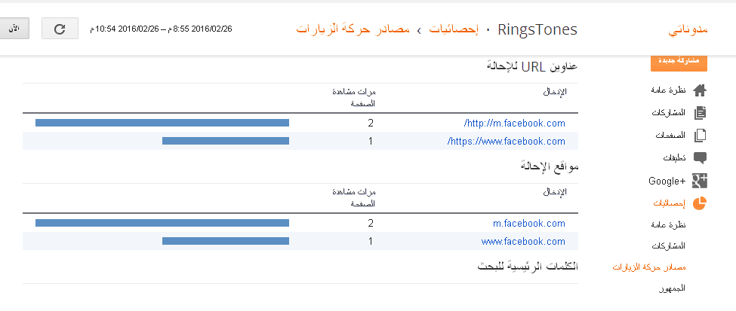
Task: Click 'إحصائيات' in the header breadcrumb
Action: [x=454, y=30]
